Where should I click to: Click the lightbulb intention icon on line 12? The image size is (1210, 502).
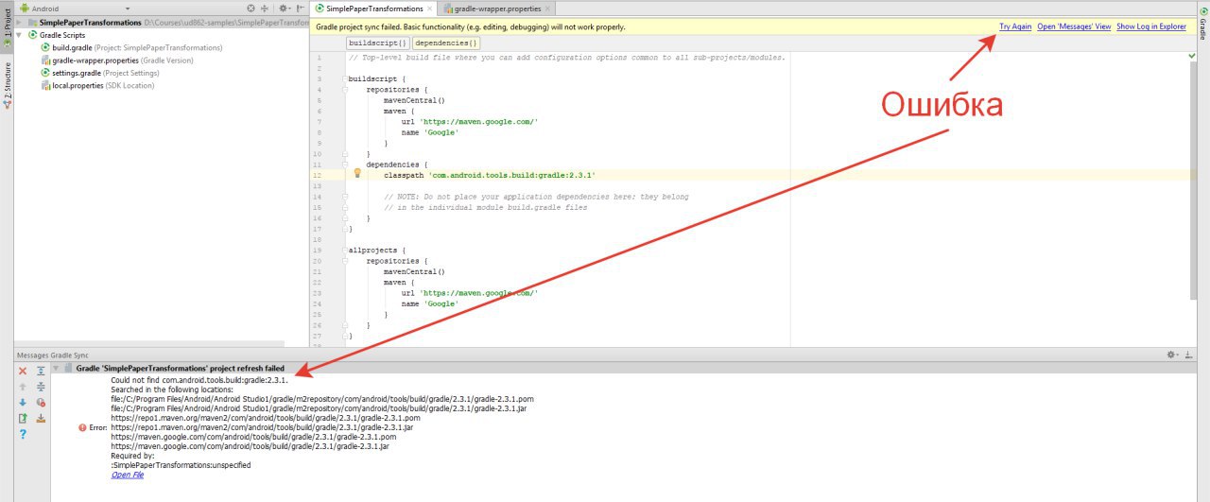[x=357, y=174]
